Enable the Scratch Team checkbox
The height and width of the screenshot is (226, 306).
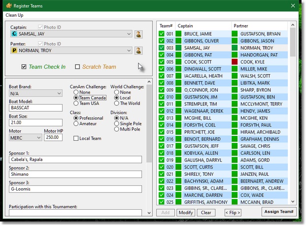click(x=77, y=67)
